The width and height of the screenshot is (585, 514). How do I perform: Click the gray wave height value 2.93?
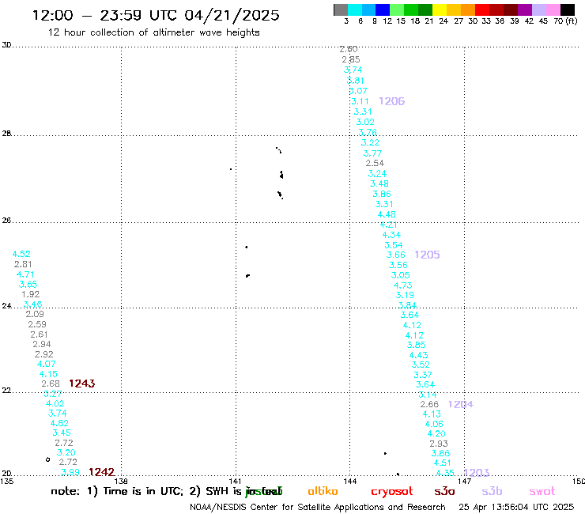[x=439, y=444]
